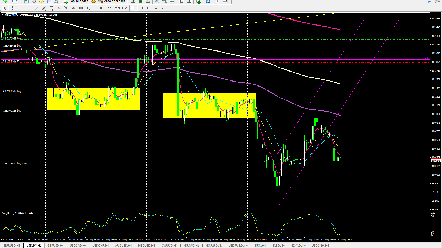Zoom in on the chart
This screenshot has width=442, height=248.
coord(157,1)
